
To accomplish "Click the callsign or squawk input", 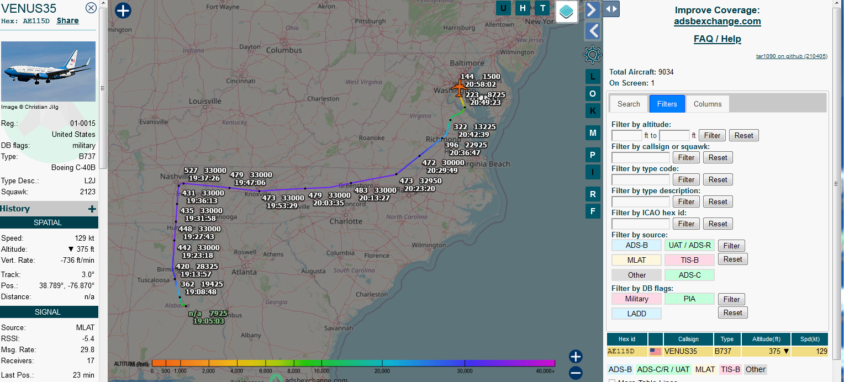I will (641, 157).
